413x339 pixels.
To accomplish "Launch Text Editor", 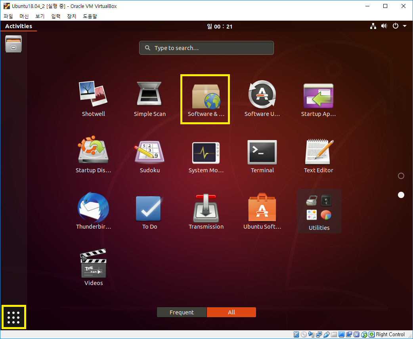I will pyautogui.click(x=318, y=155).
